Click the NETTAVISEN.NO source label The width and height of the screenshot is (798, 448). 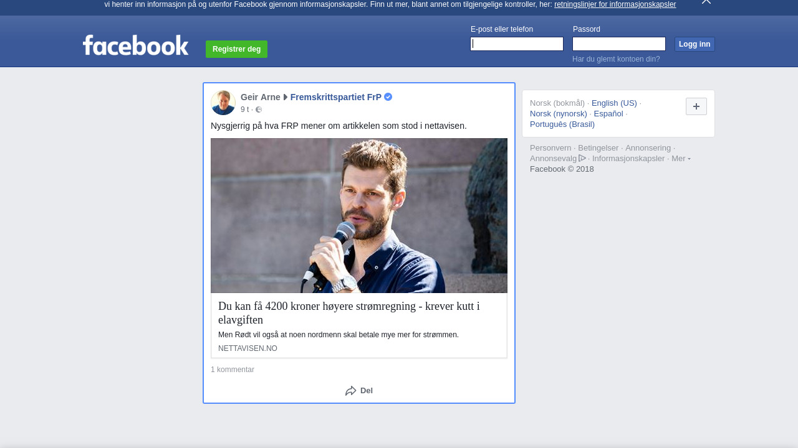248,348
